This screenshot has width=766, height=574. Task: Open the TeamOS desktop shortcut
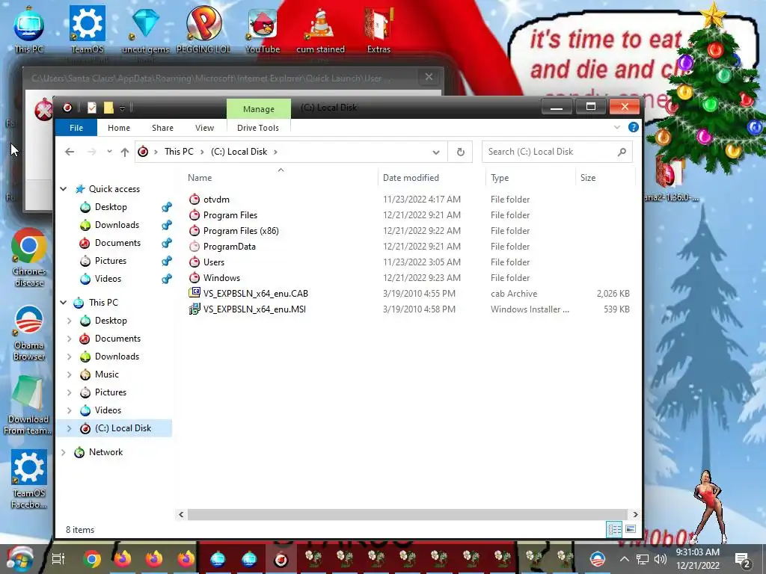pyautogui.click(x=88, y=29)
